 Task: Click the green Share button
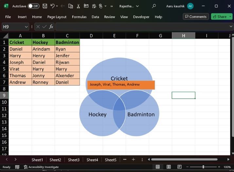point(220,17)
